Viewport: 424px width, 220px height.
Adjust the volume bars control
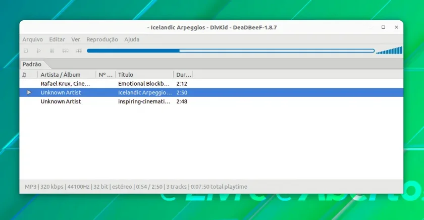(x=389, y=50)
